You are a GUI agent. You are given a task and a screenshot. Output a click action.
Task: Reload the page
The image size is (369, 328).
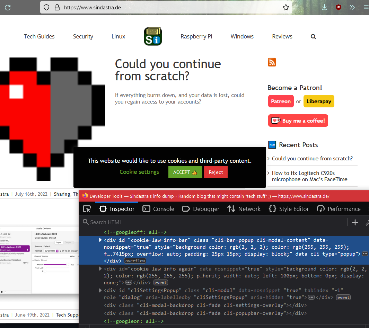[7, 7]
